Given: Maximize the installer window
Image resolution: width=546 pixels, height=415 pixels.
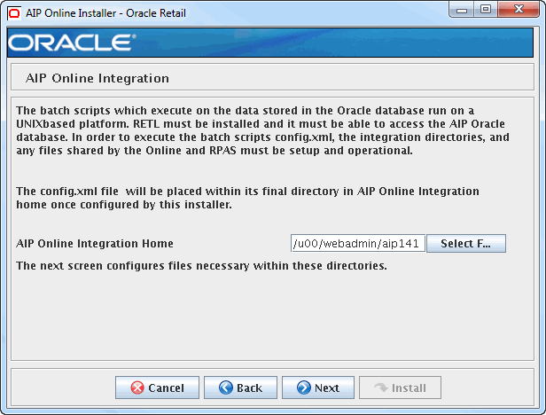Looking at the screenshot, I should pos(486,10).
